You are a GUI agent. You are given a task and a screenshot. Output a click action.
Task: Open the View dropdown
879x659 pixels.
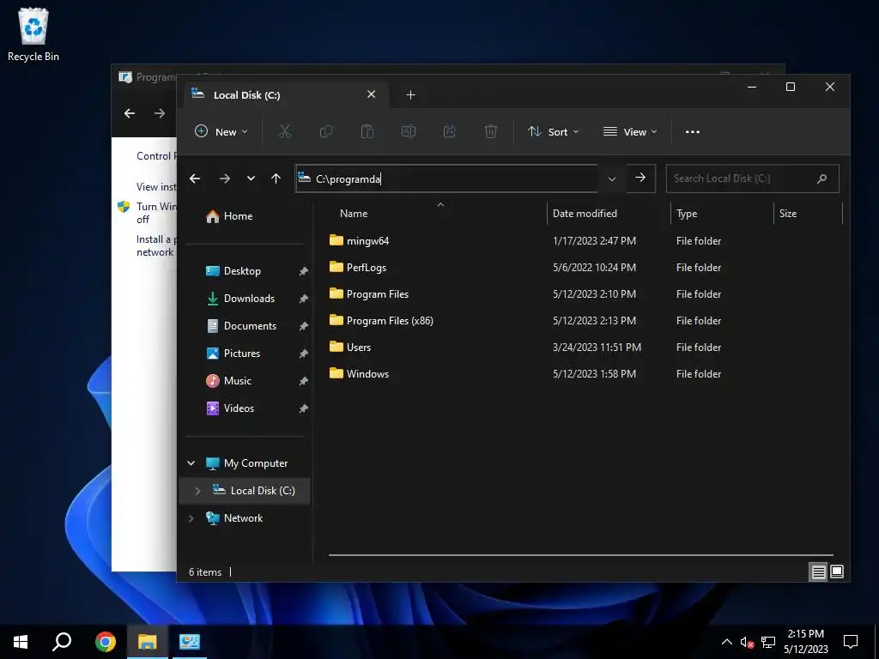(x=629, y=131)
